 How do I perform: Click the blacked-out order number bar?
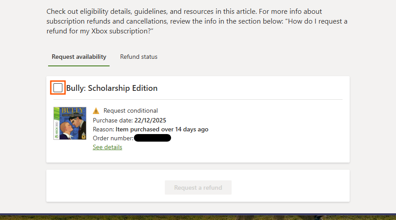pyautogui.click(x=152, y=138)
